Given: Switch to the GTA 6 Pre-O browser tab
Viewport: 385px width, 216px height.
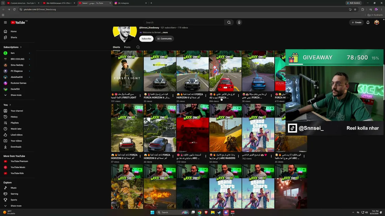Looking at the screenshot, I should [59, 3].
